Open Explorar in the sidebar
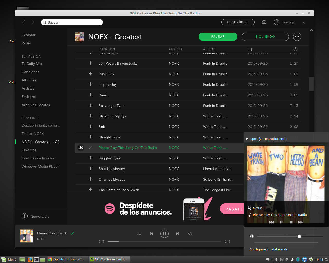This screenshot has height=263, width=329. coord(29,35)
